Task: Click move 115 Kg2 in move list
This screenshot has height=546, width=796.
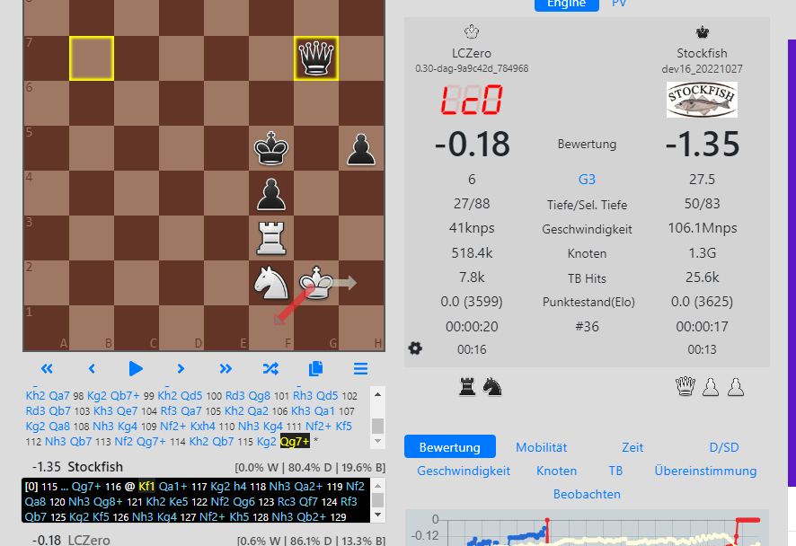Action: point(267,442)
